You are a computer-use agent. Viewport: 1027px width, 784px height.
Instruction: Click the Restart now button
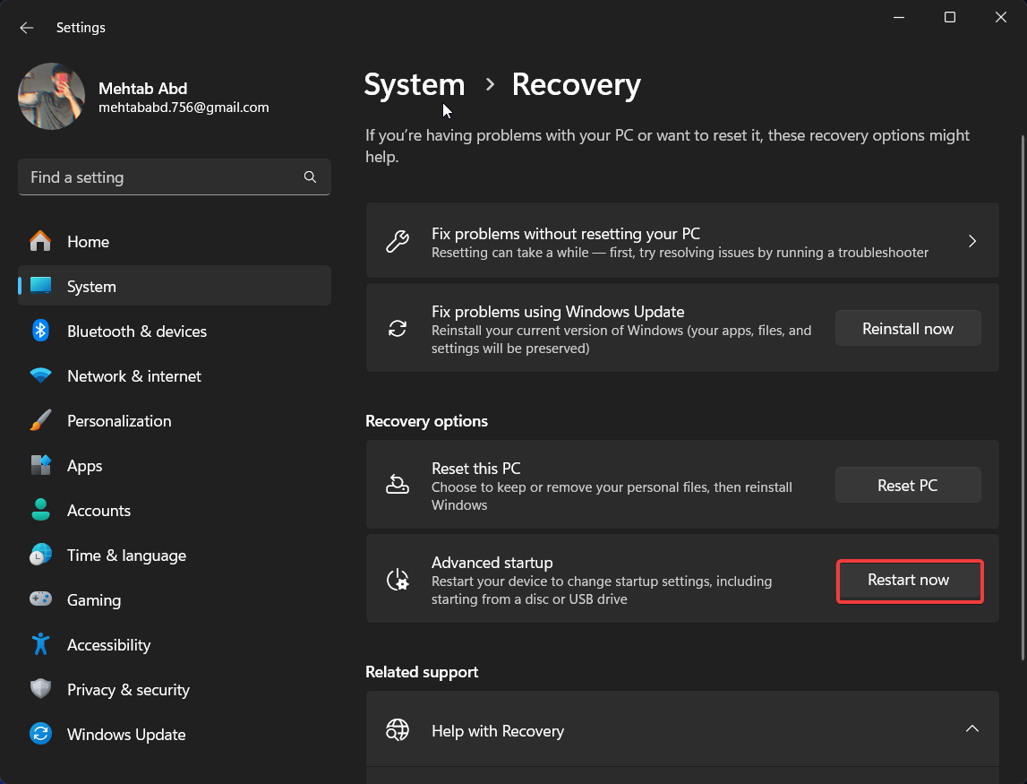(x=909, y=580)
